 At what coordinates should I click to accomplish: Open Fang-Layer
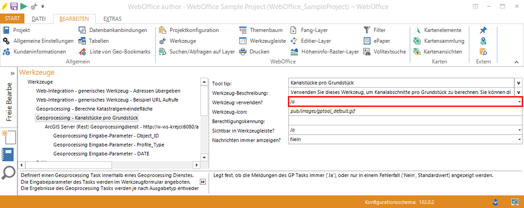[309, 30]
